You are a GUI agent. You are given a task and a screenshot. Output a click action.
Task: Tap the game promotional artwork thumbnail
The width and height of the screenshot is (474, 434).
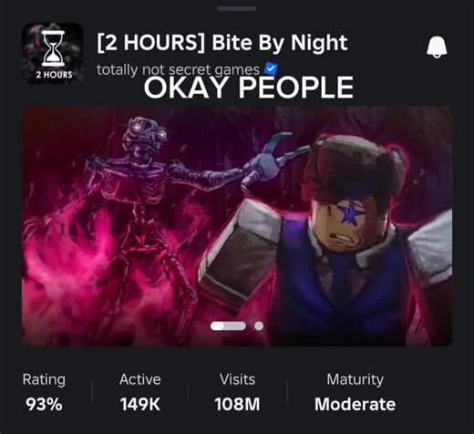[x=237, y=226]
